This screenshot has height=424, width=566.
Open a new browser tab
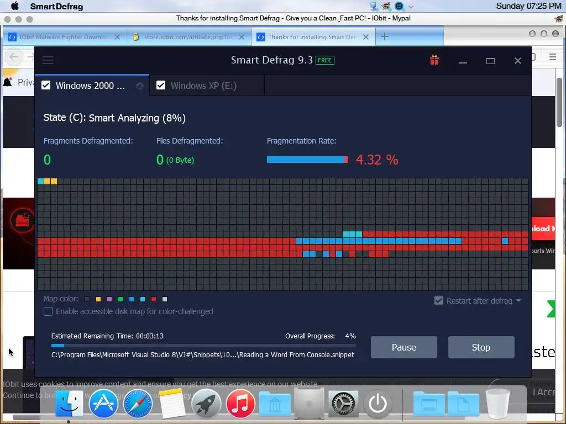pos(385,36)
